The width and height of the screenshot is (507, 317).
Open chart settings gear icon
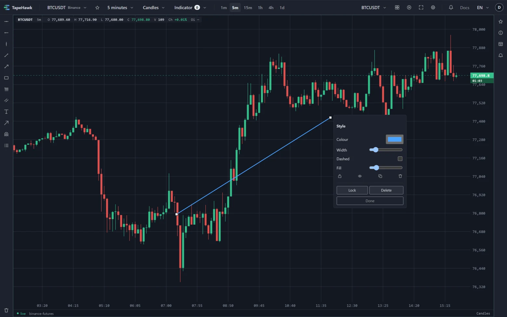433,7
